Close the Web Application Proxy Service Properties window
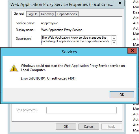 coord(120,3)
